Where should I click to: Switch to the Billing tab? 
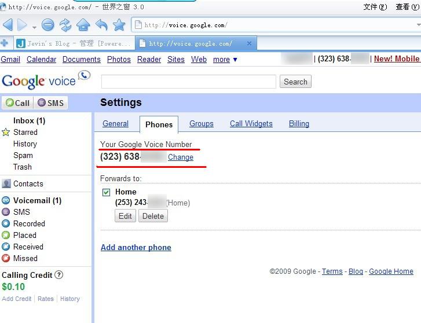(299, 123)
